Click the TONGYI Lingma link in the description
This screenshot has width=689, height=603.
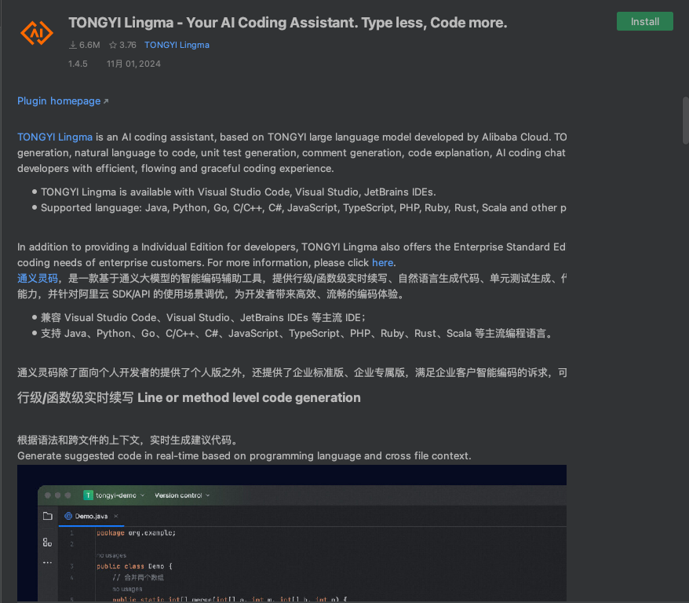click(x=55, y=137)
